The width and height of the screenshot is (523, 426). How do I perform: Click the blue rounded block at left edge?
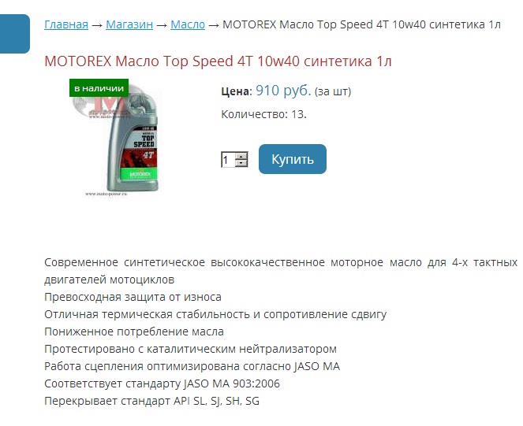(x=15, y=34)
